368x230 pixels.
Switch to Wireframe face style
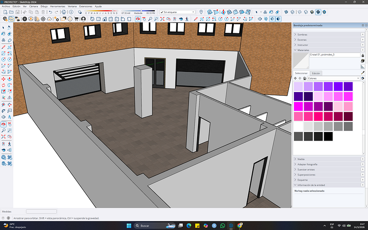pyautogui.click(x=300, y=12)
